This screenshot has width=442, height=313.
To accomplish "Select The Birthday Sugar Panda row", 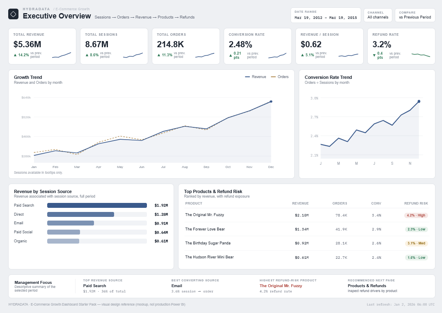I will point(307,243).
